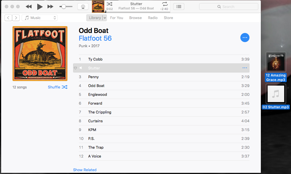
Task: Select the Library tab
Action: pyautogui.click(x=95, y=18)
